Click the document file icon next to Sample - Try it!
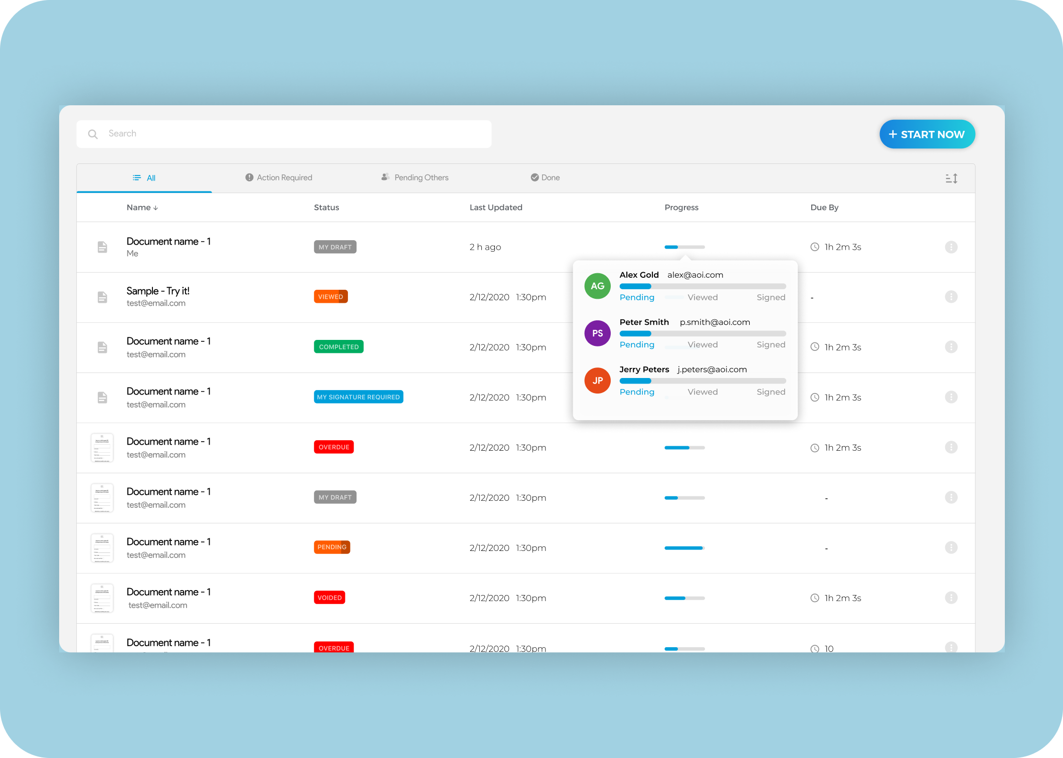 point(102,297)
